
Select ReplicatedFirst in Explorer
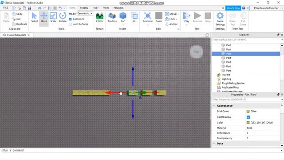[x=230, y=87]
